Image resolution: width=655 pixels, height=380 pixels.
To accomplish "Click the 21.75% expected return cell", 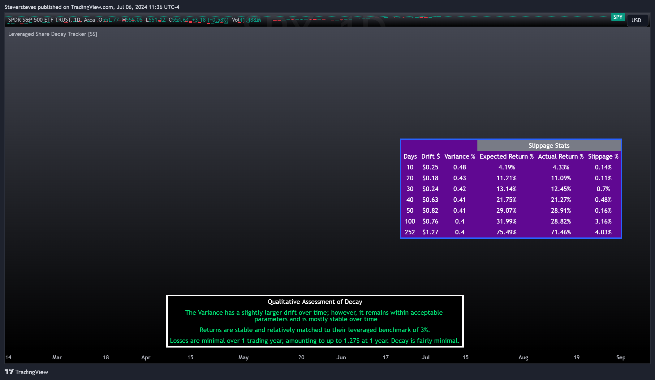I will point(506,200).
